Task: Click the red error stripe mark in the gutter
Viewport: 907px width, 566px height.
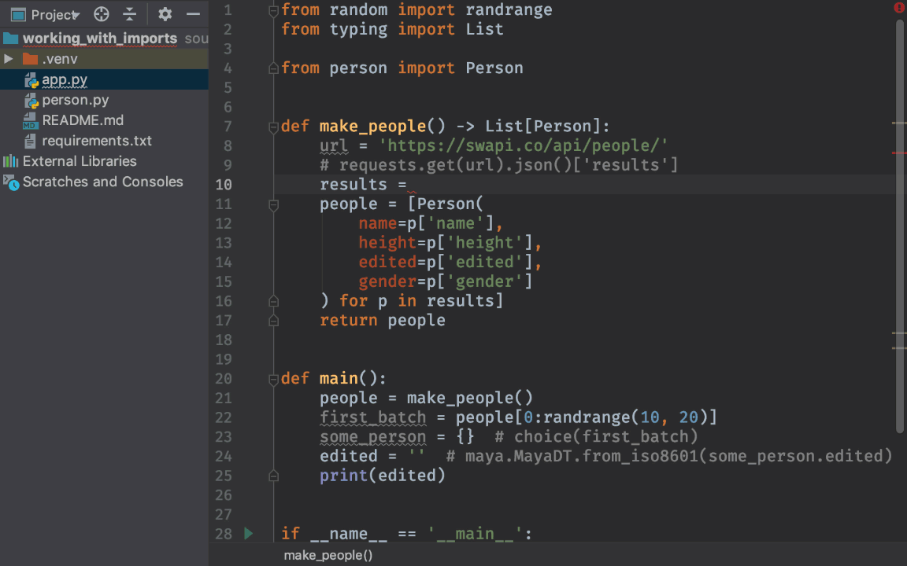Action: 898,153
